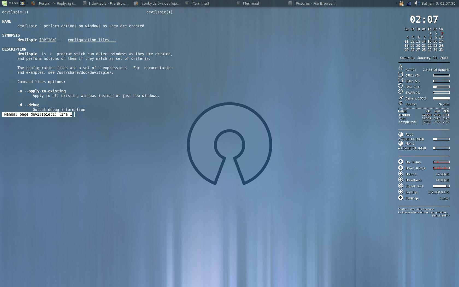Image resolution: width=459 pixels, height=287 pixels.
Task: Click the Download total 44.18MiB value
Action: (443, 180)
